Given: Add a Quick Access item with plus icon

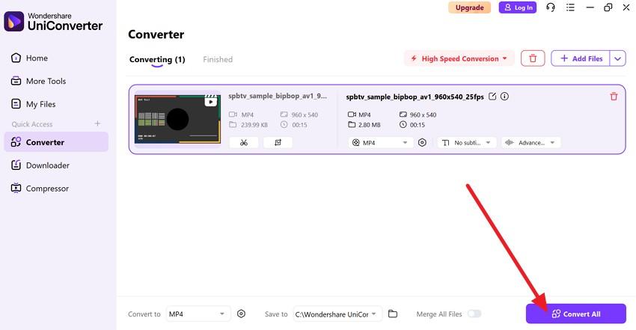Looking at the screenshot, I should point(97,123).
